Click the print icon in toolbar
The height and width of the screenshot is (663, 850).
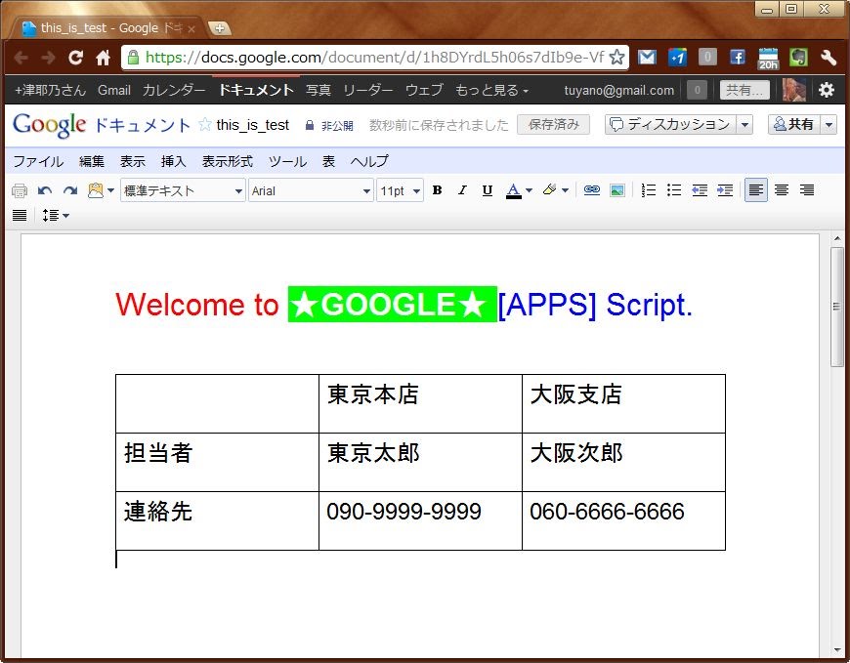tap(20, 190)
